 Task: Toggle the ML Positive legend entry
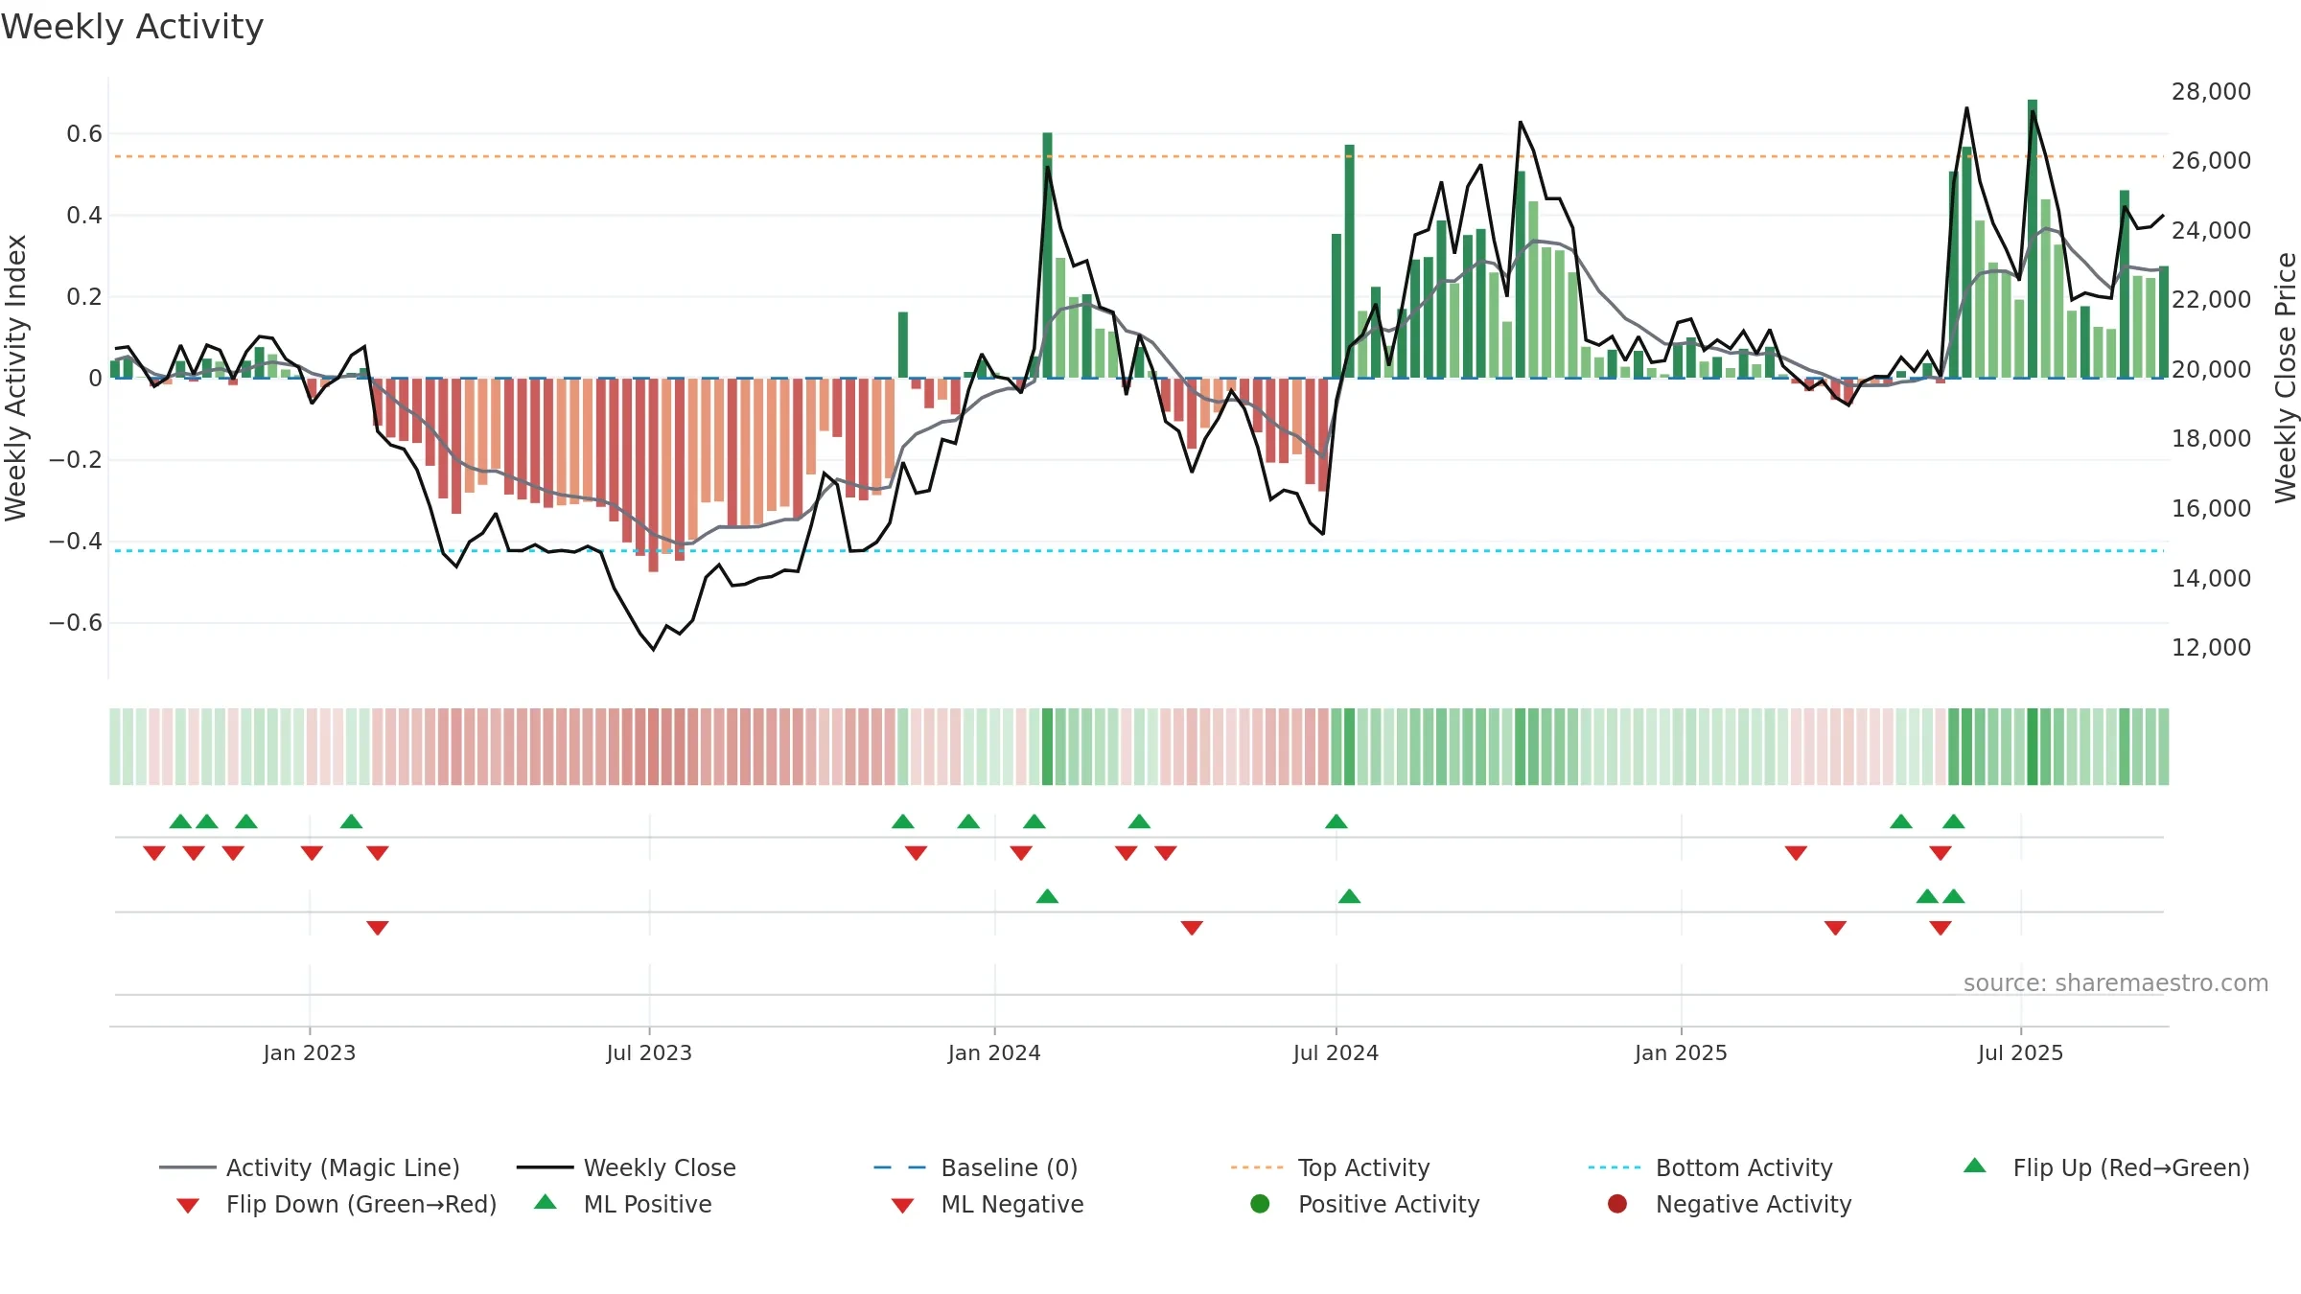pos(622,1204)
